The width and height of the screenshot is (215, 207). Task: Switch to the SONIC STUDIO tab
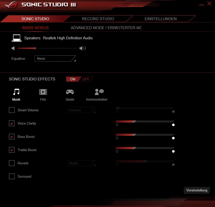click(x=35, y=19)
